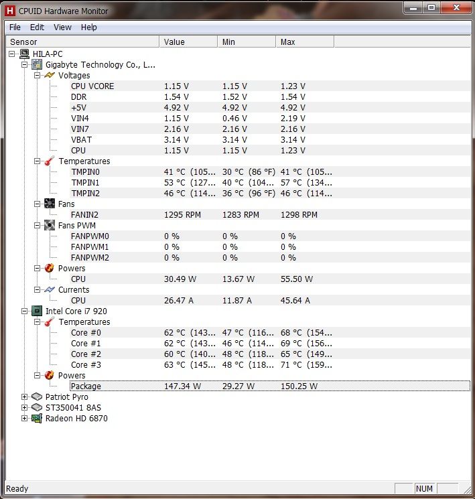Screen dimensions: 475x499
Task: Collapse the Fans PWM group
Action: 38,225
